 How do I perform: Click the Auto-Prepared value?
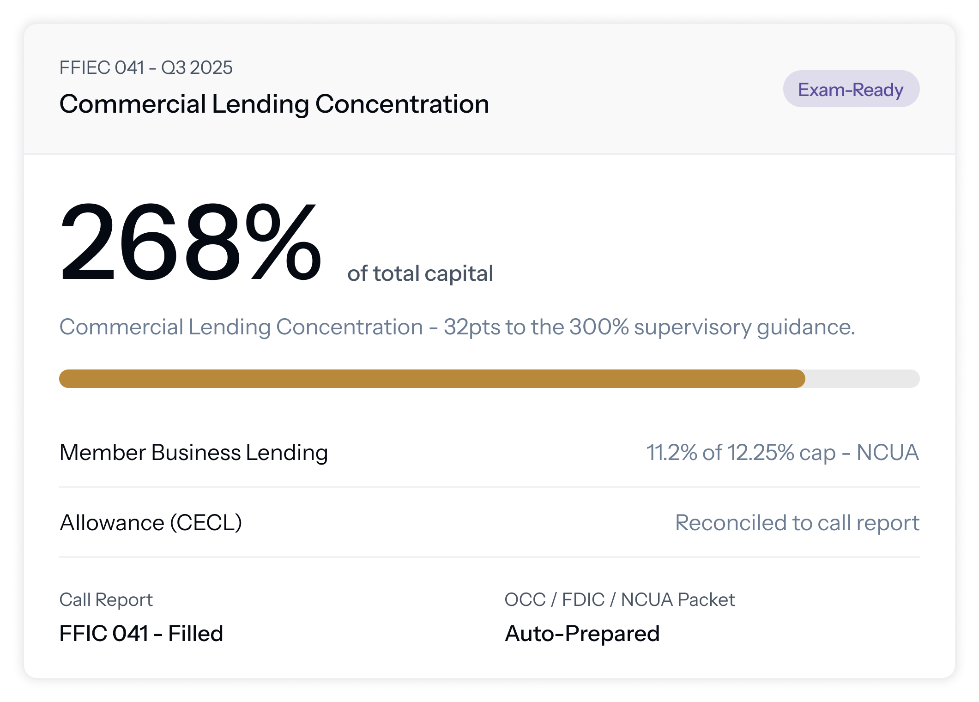click(582, 633)
